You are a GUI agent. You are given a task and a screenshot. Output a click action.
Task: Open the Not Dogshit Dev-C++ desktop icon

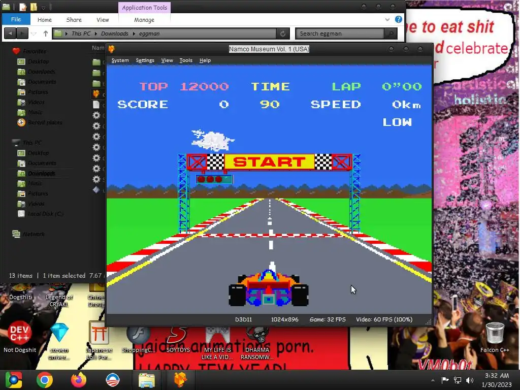point(20,337)
